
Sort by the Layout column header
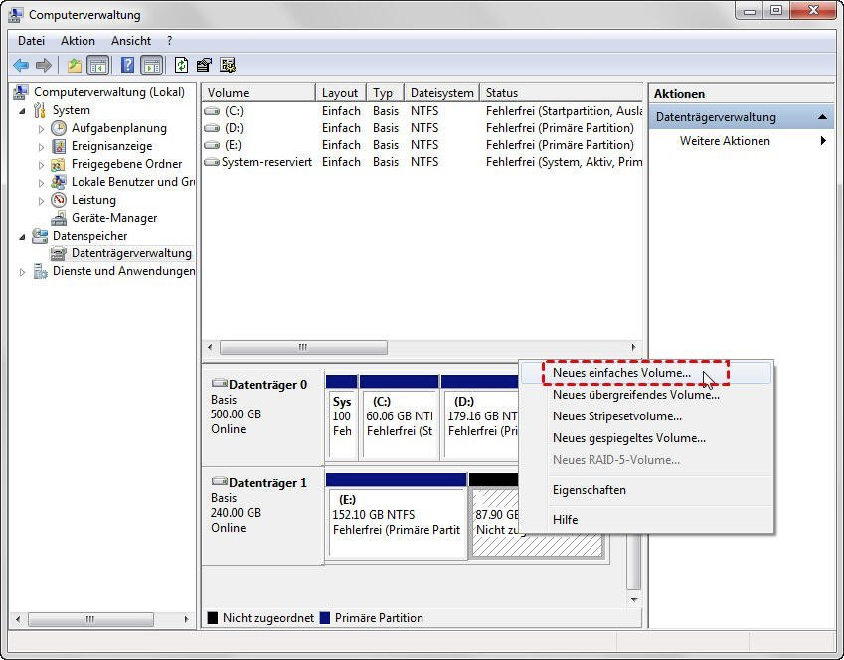click(x=341, y=93)
